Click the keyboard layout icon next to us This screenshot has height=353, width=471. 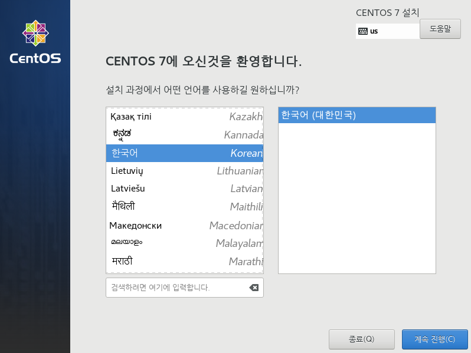pos(363,31)
